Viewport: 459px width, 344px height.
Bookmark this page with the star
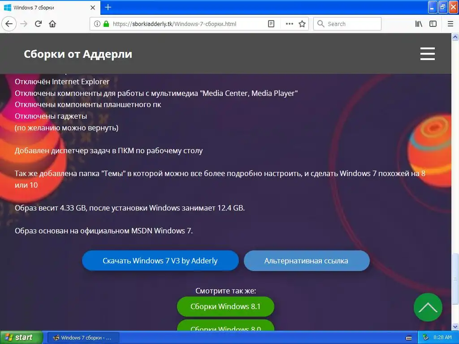(302, 24)
